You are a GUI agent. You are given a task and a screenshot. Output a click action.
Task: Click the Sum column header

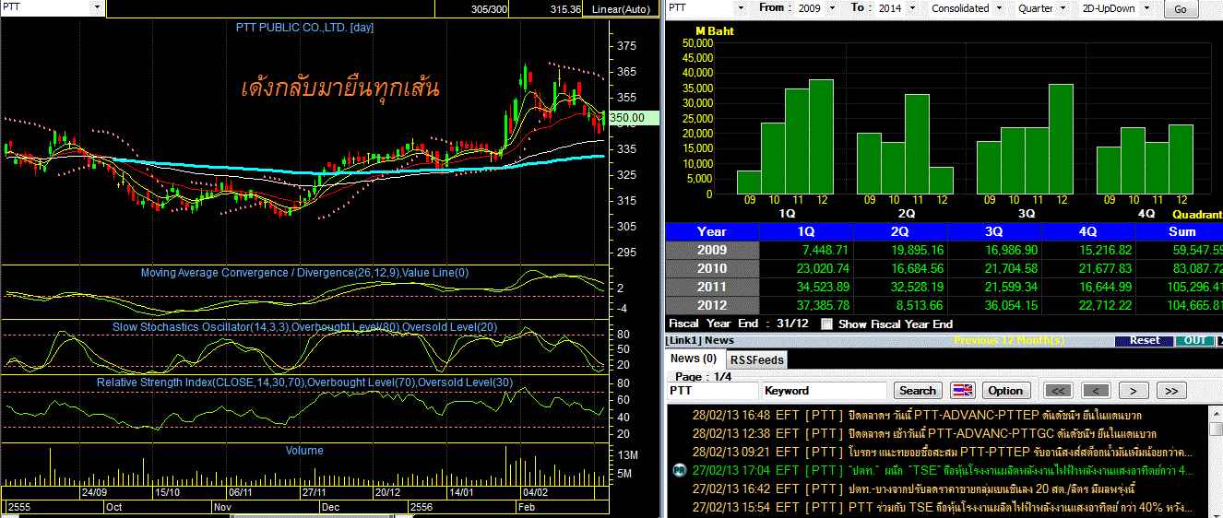tap(1181, 231)
